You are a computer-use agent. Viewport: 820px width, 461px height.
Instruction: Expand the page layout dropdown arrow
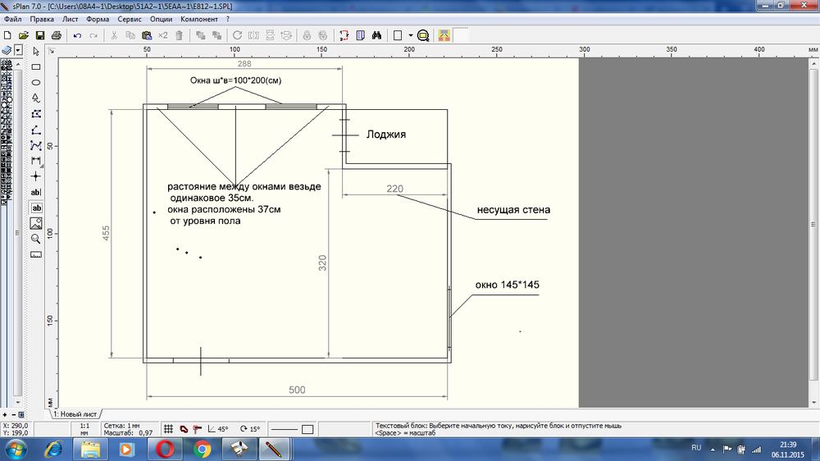point(411,36)
